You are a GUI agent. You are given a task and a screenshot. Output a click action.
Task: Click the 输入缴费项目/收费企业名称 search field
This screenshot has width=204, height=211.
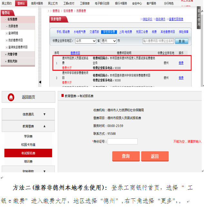(x=158, y=41)
